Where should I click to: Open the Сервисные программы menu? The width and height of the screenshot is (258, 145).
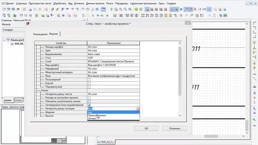tap(144, 3)
